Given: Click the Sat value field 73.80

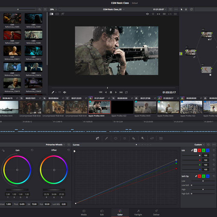Looking at the screenshot, I should tap(34, 204).
